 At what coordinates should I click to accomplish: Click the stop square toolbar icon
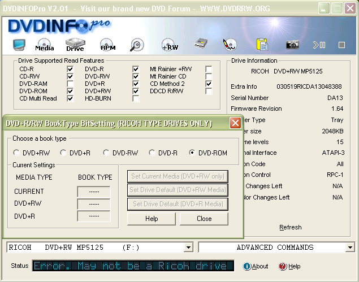pos(341,45)
